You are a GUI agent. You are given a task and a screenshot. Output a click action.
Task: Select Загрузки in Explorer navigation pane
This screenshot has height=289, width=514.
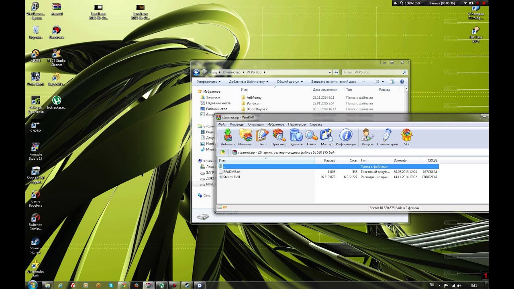tap(213, 97)
